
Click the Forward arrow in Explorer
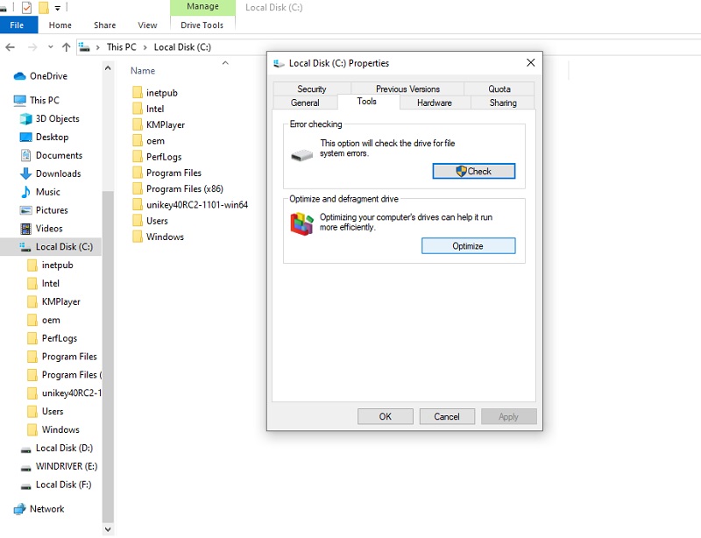pyautogui.click(x=32, y=47)
